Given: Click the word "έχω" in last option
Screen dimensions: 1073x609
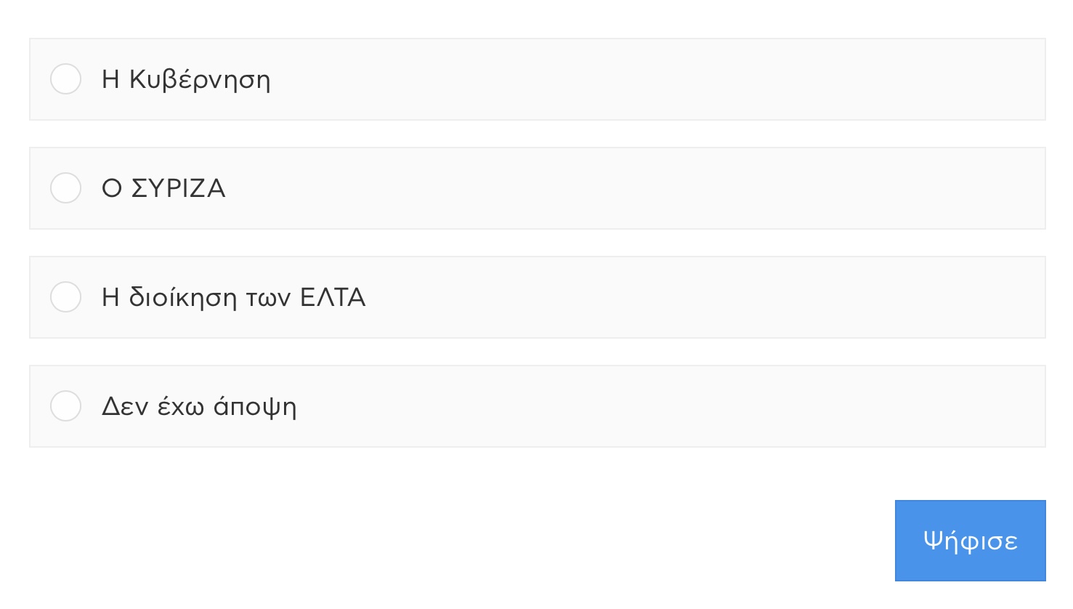Looking at the screenshot, I should pos(181,407).
